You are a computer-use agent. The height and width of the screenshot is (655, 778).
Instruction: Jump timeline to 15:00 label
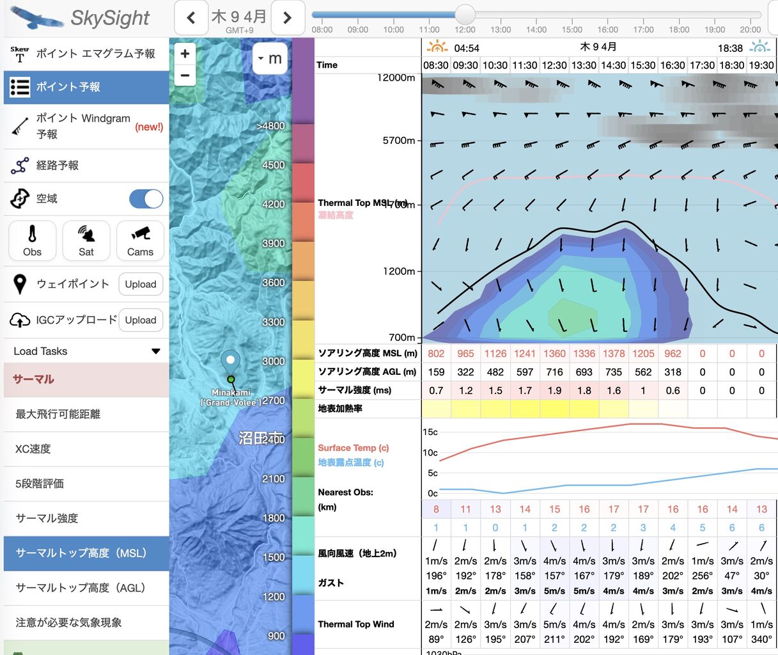click(572, 29)
